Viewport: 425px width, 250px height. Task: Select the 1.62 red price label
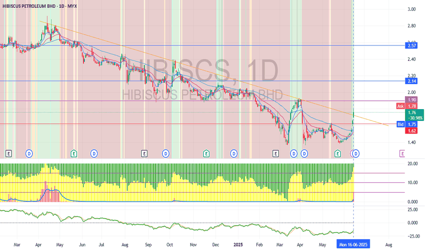pos(411,131)
